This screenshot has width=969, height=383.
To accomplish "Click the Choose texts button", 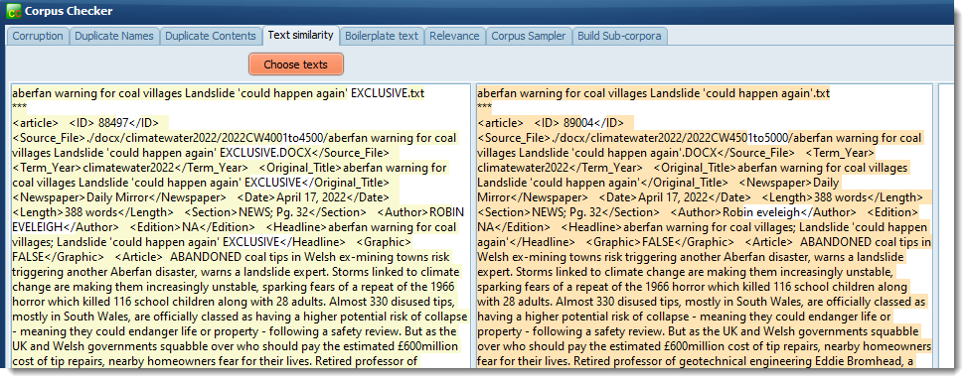I will click(296, 64).
